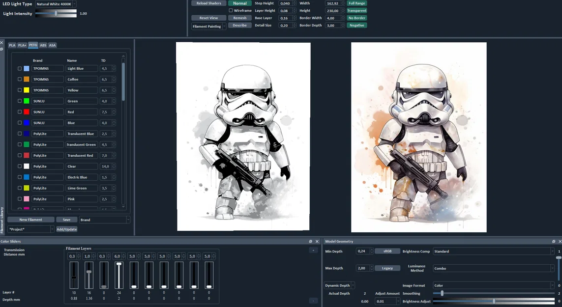Viewport: 562px width, 307px height.
Task: Open the LED Light Type dropdown
Action: 56,4
